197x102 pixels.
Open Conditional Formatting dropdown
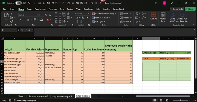[x=104, y=14]
